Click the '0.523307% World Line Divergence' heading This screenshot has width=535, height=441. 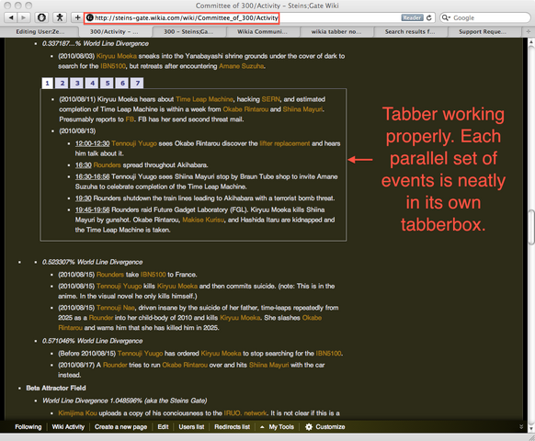[x=93, y=262]
